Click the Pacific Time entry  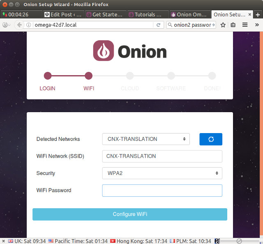(x=78, y=241)
